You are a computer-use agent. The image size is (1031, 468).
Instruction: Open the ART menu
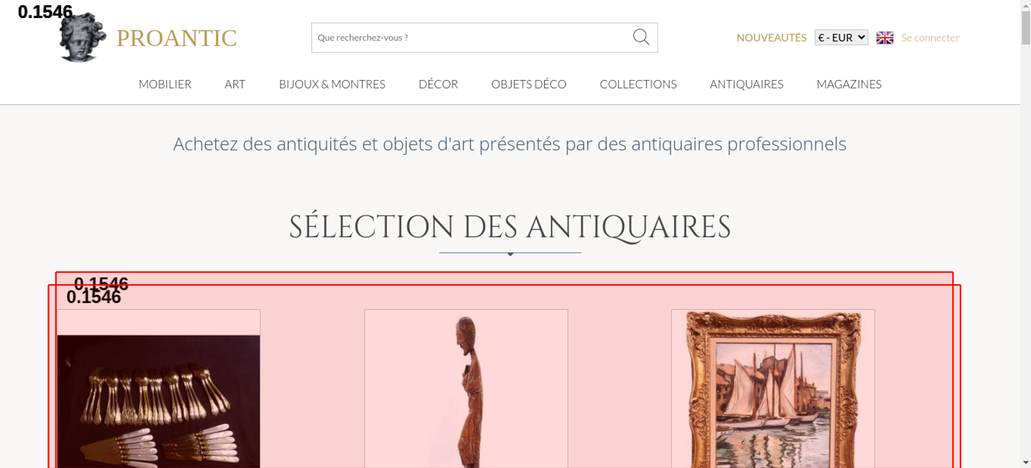coord(235,84)
